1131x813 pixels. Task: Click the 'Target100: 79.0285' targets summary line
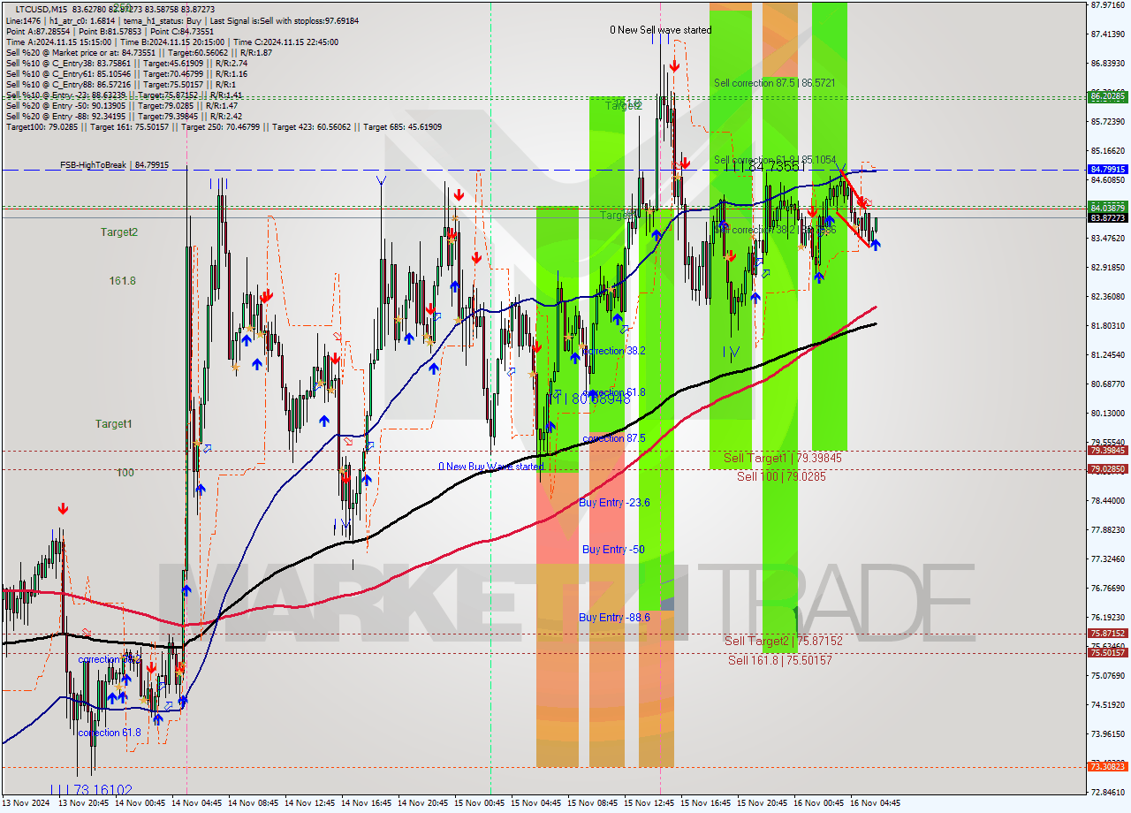pos(224,126)
